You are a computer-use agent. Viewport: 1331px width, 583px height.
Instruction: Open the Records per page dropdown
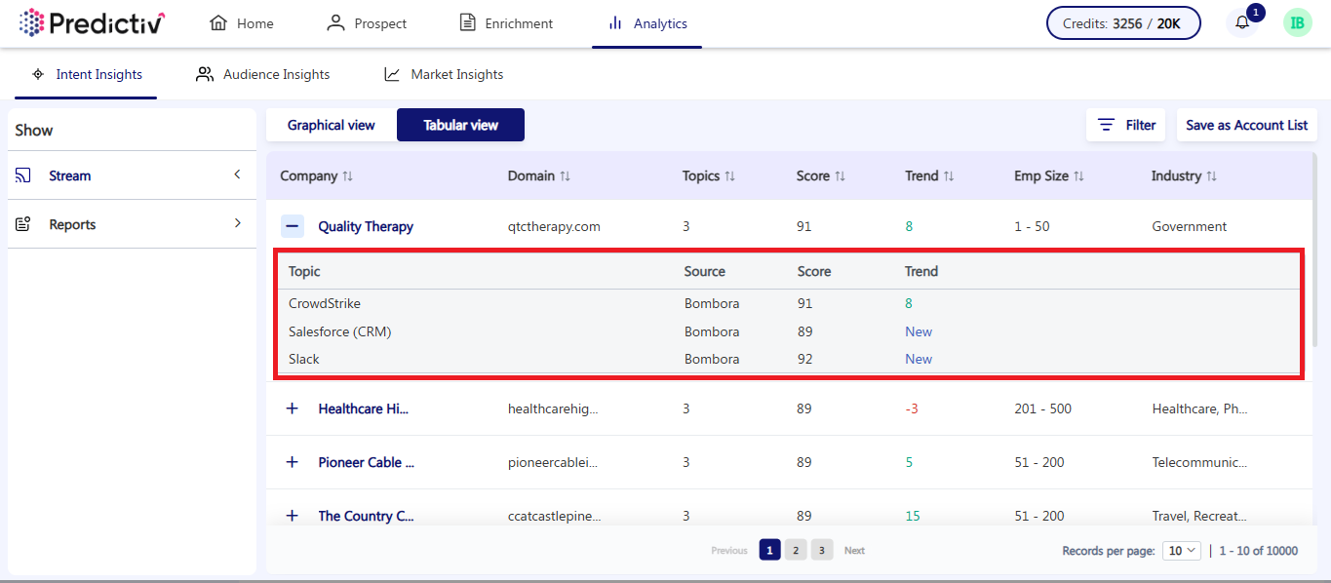[1182, 551]
